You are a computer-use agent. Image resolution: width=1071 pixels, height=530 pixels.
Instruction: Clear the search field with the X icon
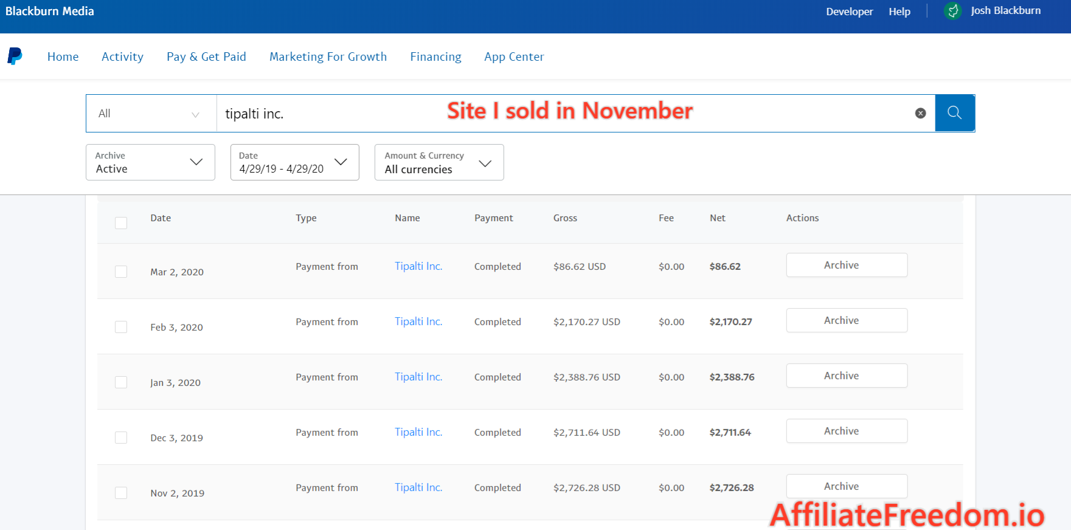point(921,113)
